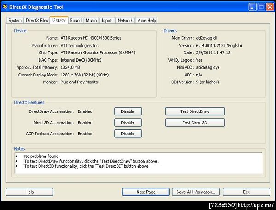The width and height of the screenshot is (276, 210).
Task: Open the DirectX Files tab
Action: (37, 20)
